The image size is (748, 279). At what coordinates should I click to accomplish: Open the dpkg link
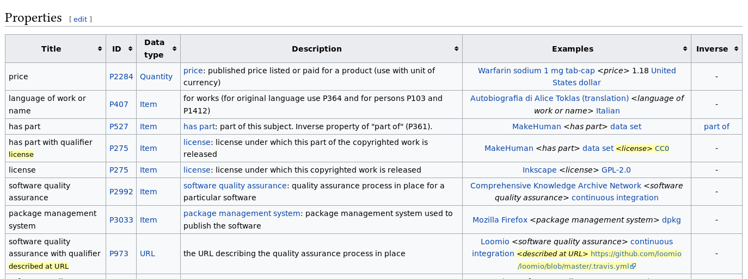671,220
